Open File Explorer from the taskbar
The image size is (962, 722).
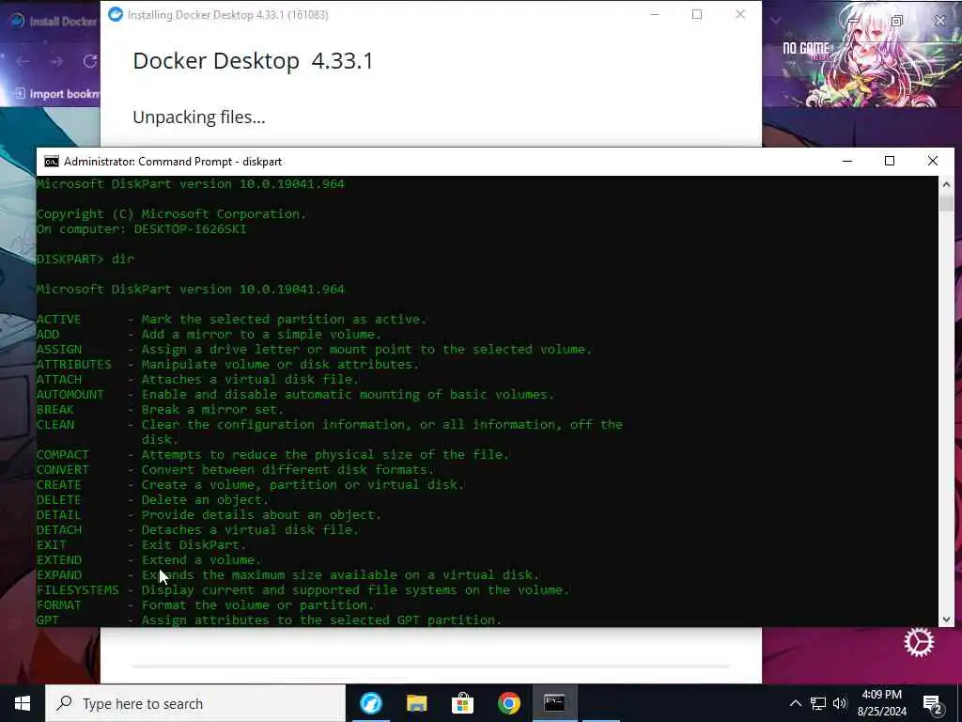tap(416, 703)
